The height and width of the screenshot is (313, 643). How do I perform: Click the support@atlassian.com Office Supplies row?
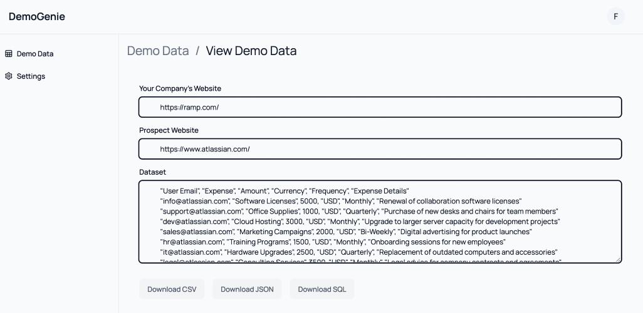(x=359, y=212)
